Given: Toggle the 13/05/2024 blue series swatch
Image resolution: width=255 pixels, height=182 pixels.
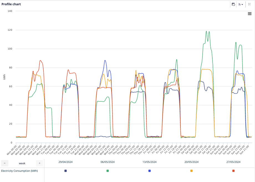Looking at the screenshot, I should pos(149,171).
